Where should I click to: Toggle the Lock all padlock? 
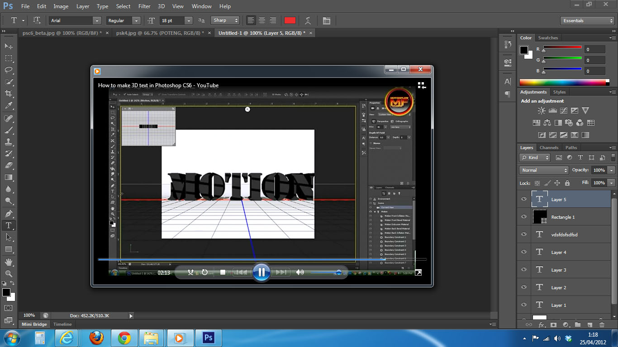[567, 183]
